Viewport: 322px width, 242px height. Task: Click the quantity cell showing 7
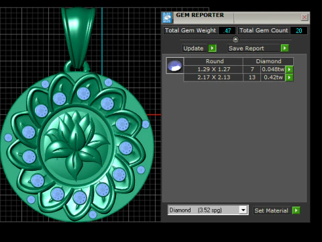252,69
